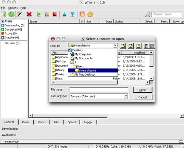Click the search provider magnifier icon

148,14
